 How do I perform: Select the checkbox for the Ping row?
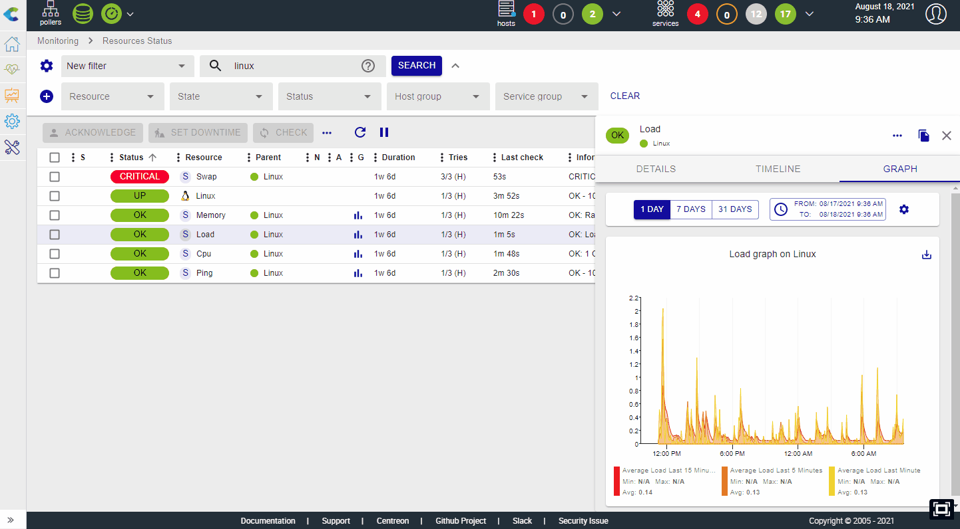pos(55,273)
